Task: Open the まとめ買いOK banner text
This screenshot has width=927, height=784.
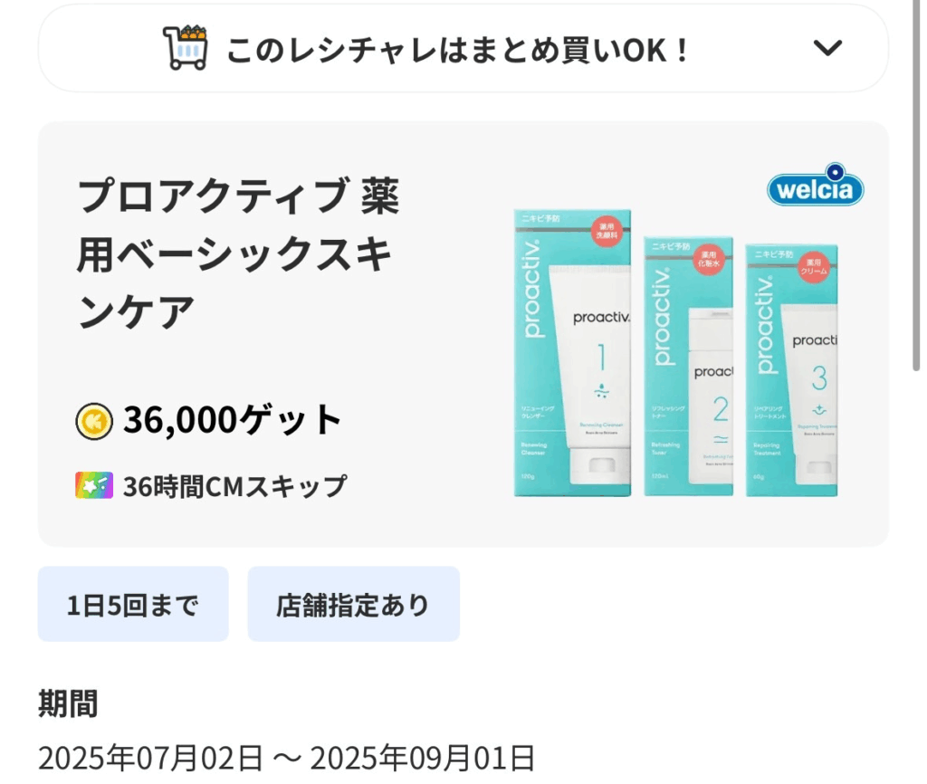Action: coord(459,50)
